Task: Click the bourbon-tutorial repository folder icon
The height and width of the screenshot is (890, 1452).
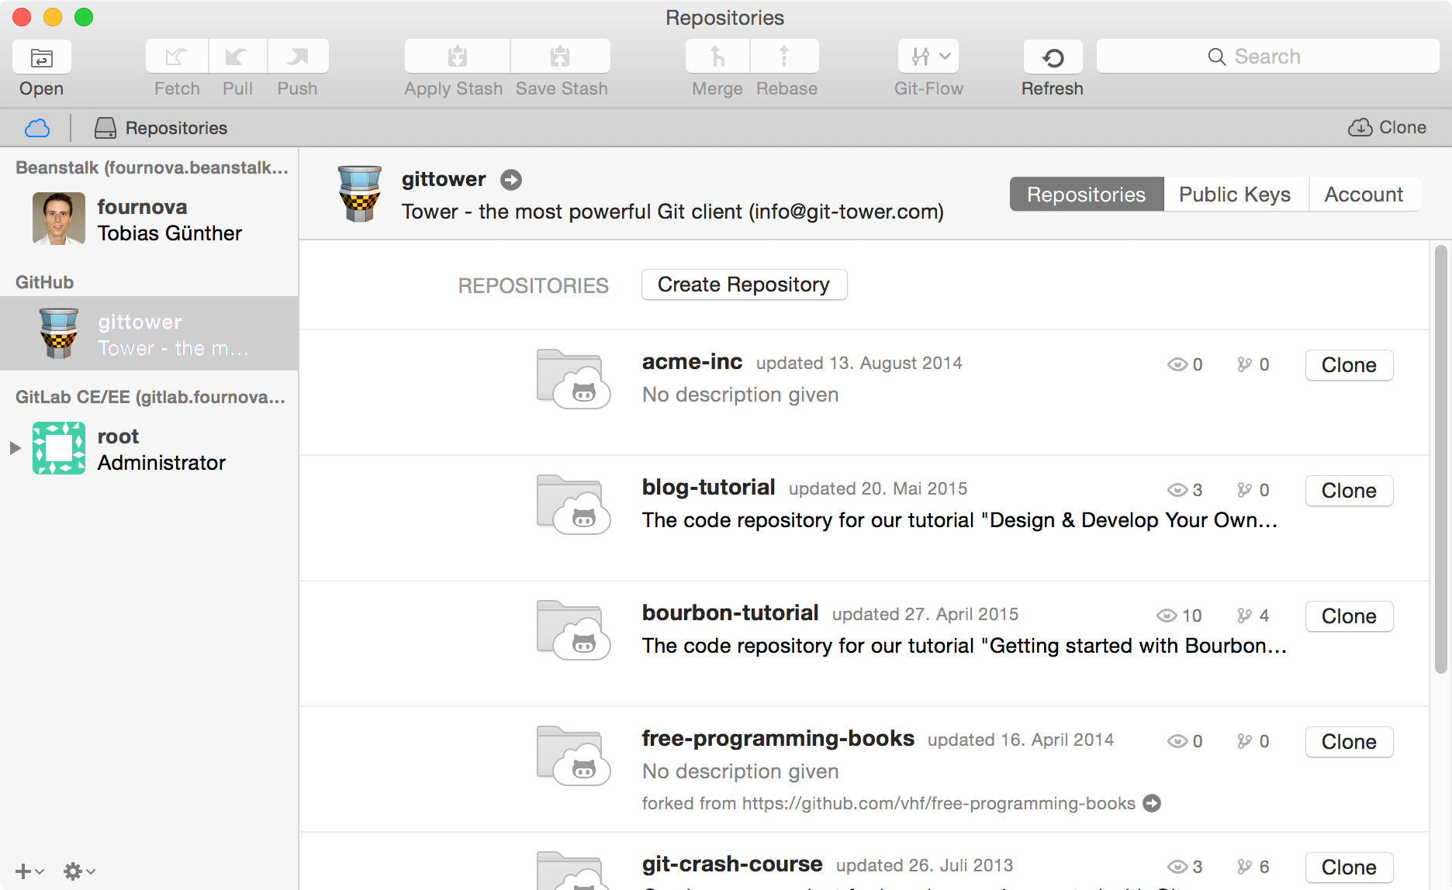Action: tap(573, 630)
